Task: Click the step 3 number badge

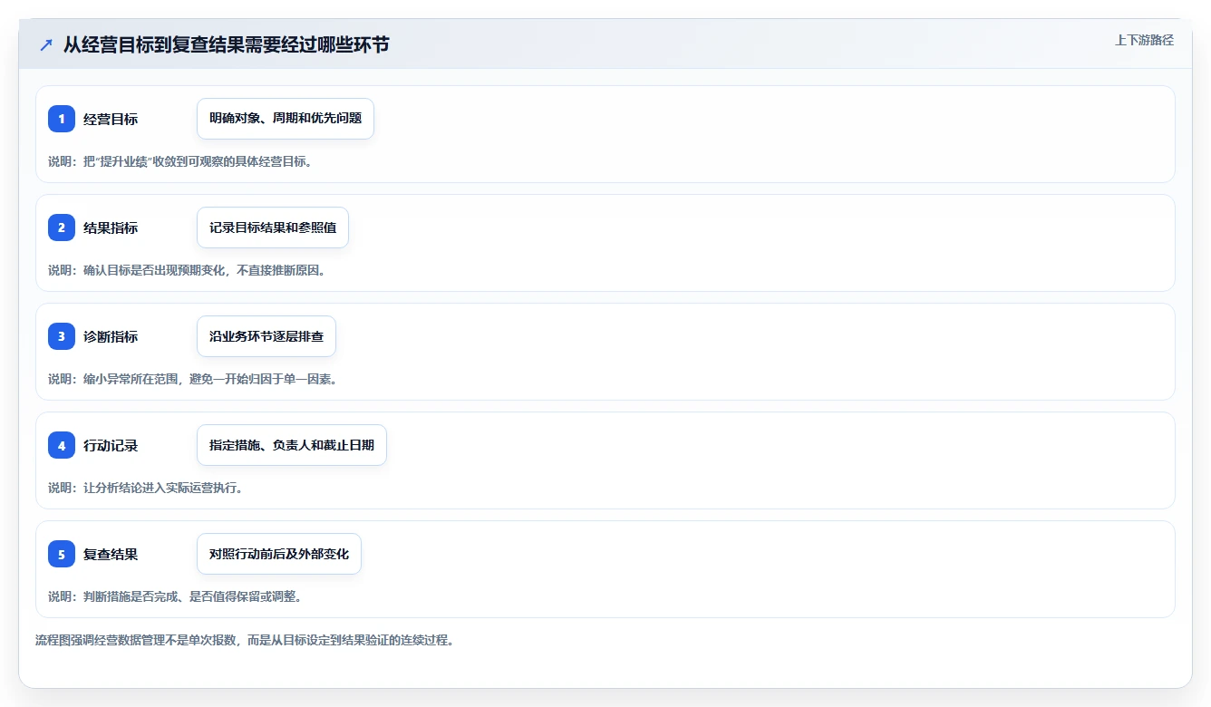Action: point(62,336)
